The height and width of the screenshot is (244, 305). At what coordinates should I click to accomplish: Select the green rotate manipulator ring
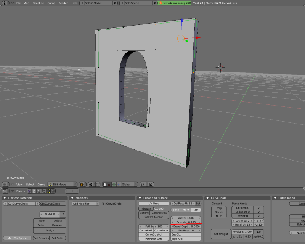tap(114, 184)
